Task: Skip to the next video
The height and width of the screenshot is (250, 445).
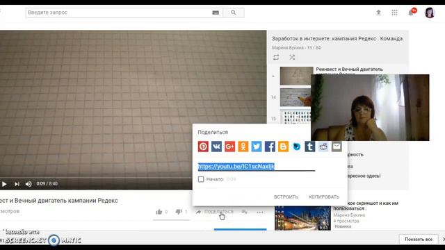Action: tap(17, 184)
